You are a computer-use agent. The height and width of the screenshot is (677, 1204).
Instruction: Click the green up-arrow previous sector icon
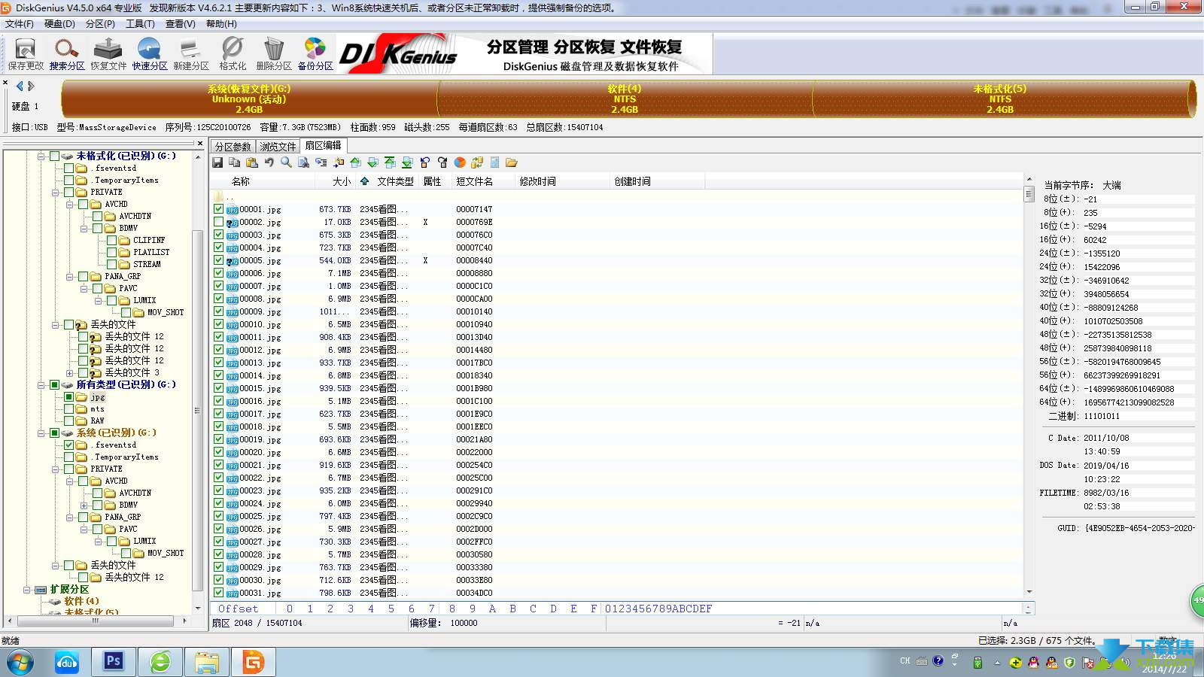pos(355,162)
